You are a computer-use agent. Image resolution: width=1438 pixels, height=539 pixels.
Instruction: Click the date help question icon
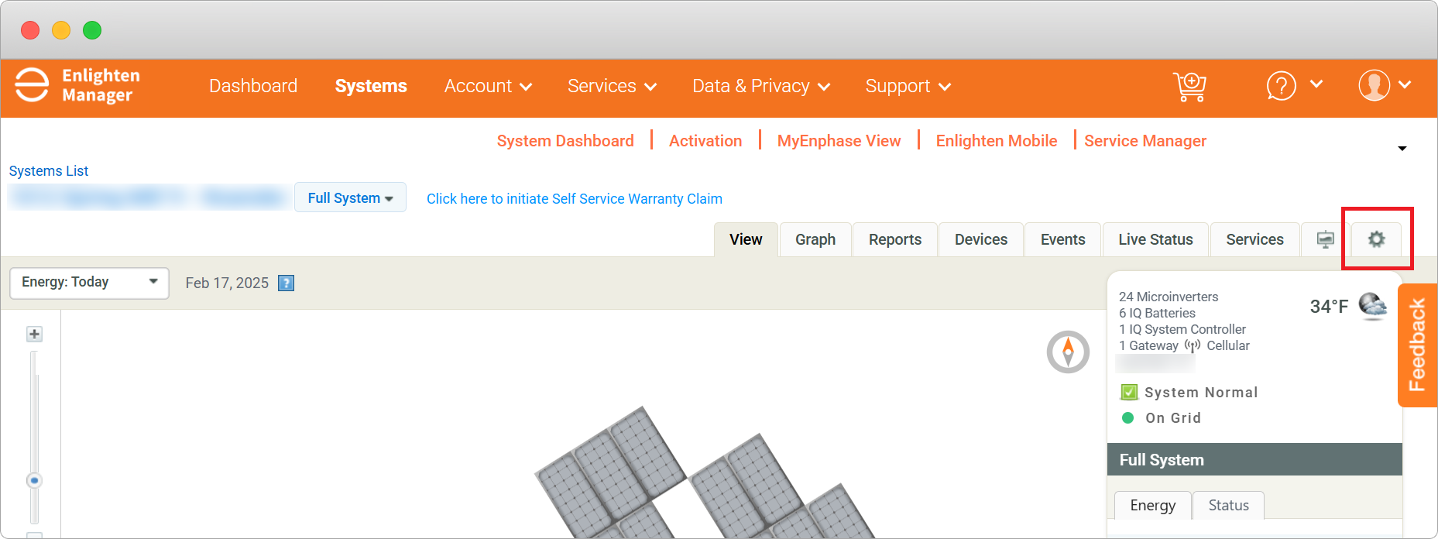[286, 283]
